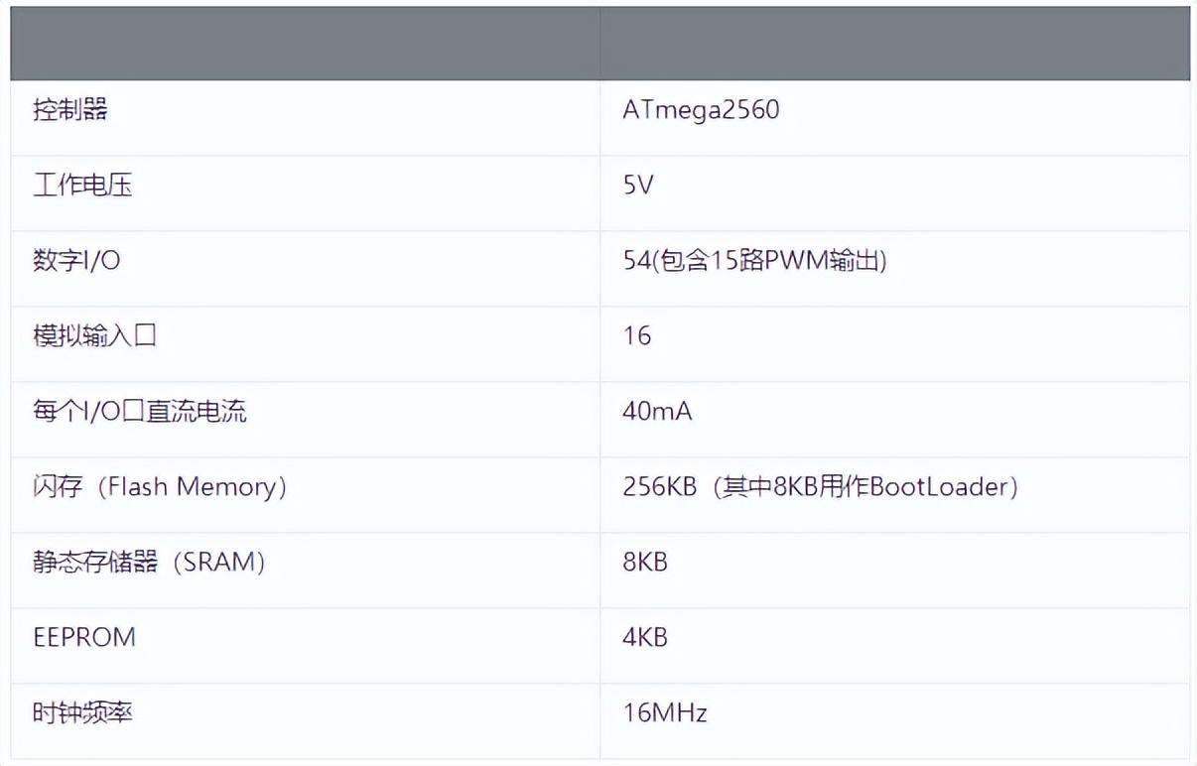
Task: Click the 工作电压 row label
Action: click(83, 186)
